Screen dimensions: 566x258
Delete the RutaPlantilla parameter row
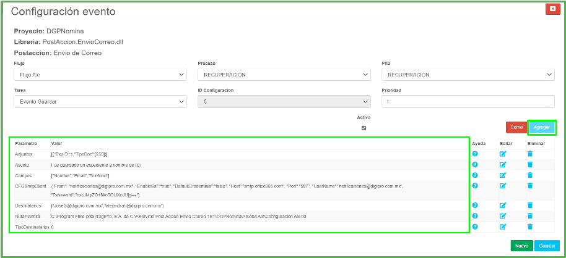pyautogui.click(x=530, y=216)
